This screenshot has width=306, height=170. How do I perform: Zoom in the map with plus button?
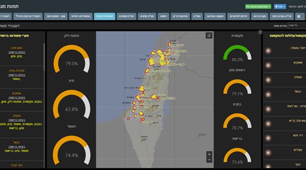coord(209,154)
